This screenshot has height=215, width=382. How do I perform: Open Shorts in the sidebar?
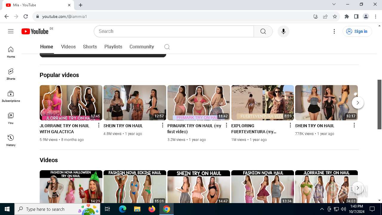[x=11, y=74]
